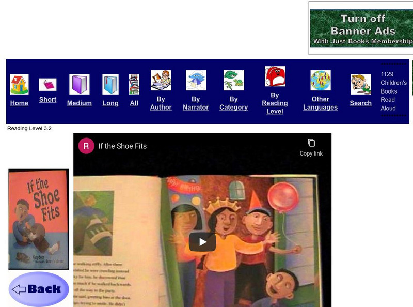This screenshot has height=307, width=413.
Task: Browse the By Author link
Action: point(161,103)
